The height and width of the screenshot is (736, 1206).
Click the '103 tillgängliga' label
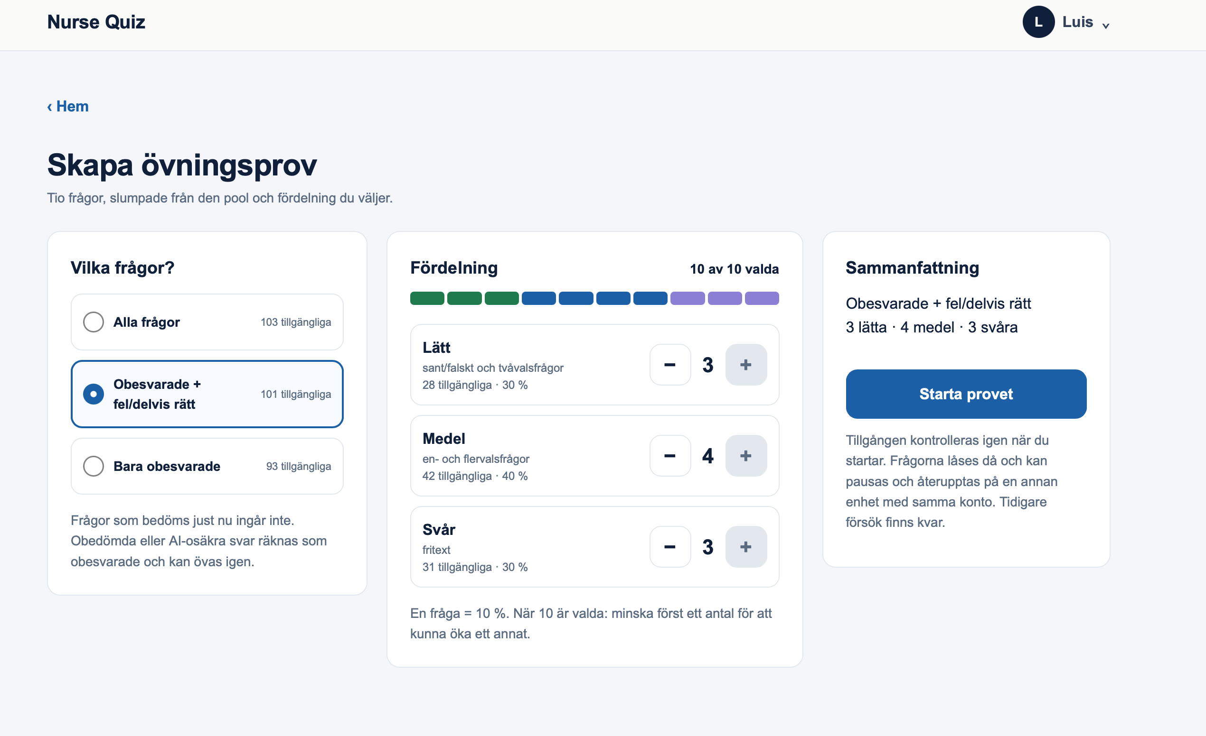click(x=296, y=322)
